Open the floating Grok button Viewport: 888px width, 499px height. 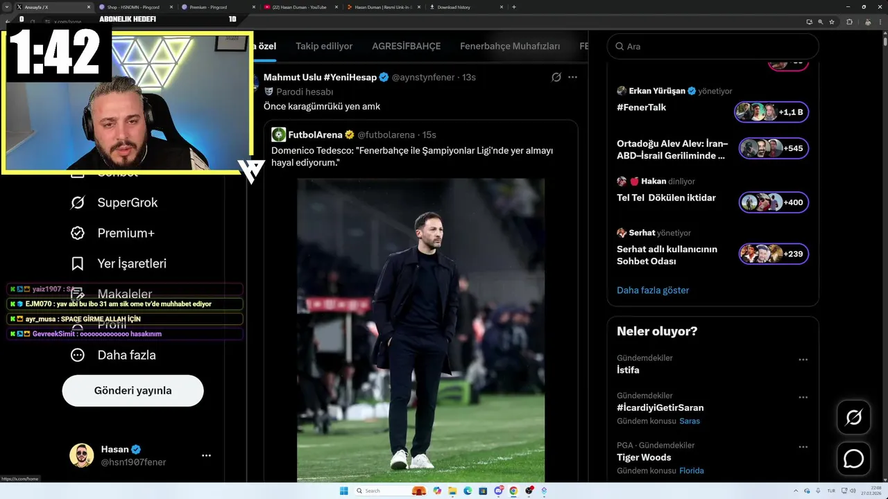853,417
